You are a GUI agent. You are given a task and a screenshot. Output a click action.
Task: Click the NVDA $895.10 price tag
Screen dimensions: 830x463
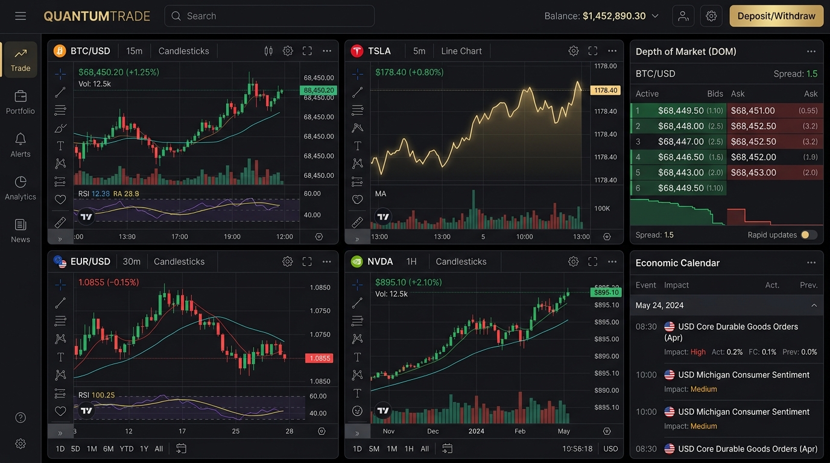pos(606,292)
